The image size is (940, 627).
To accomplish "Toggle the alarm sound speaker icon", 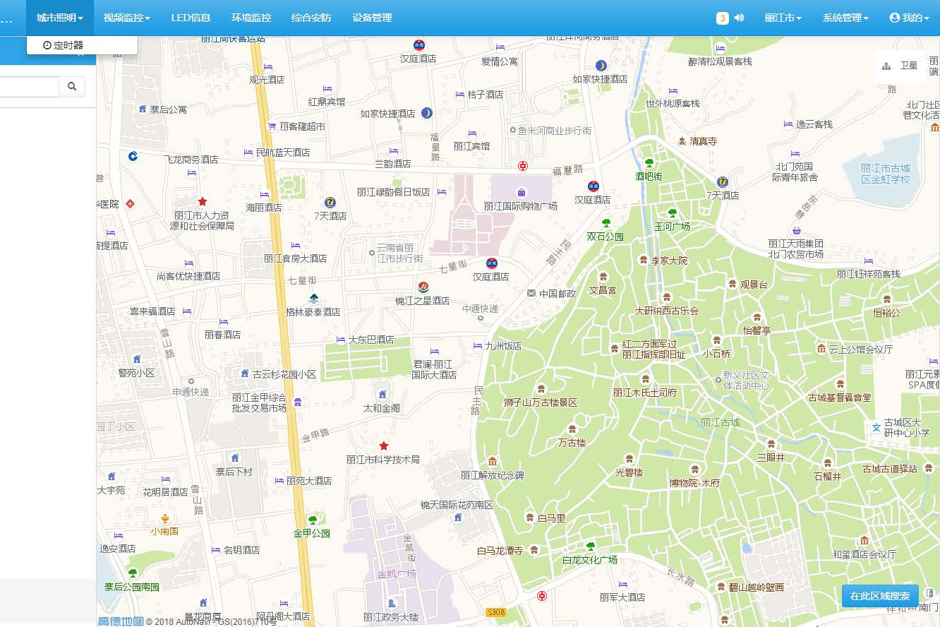I will tap(739, 18).
